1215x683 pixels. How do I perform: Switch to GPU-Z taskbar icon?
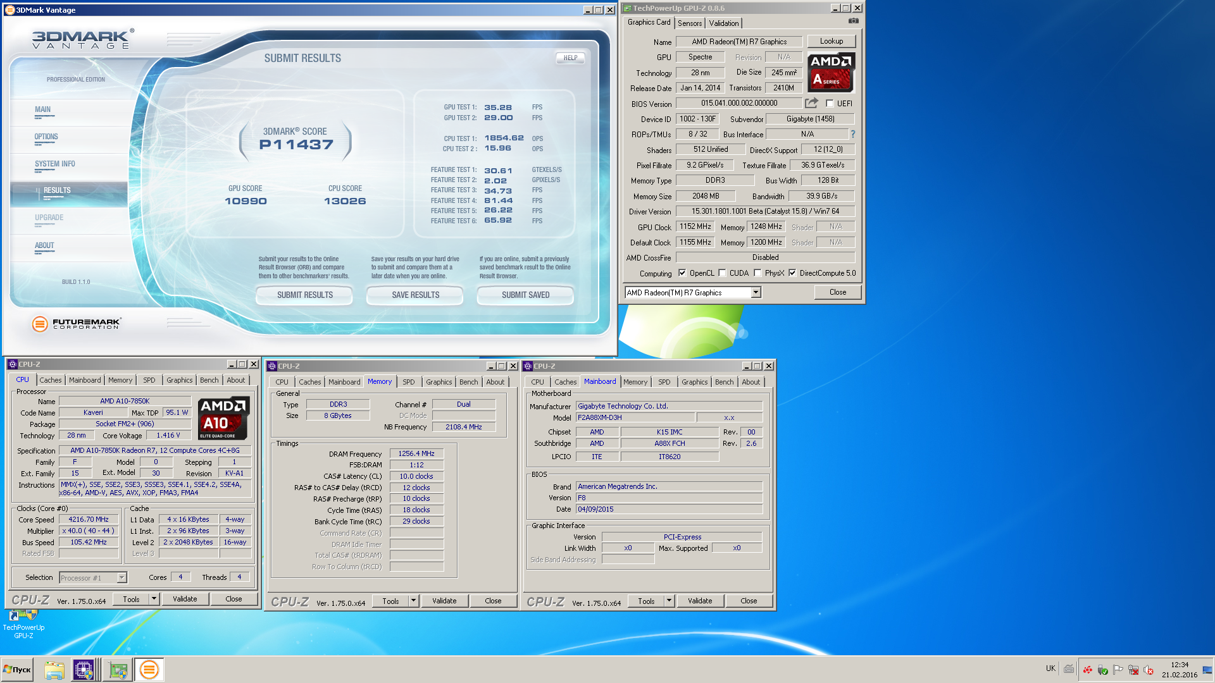point(118,670)
